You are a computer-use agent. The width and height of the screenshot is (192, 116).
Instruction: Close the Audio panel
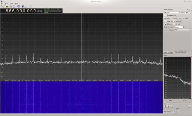[x=190, y=55]
